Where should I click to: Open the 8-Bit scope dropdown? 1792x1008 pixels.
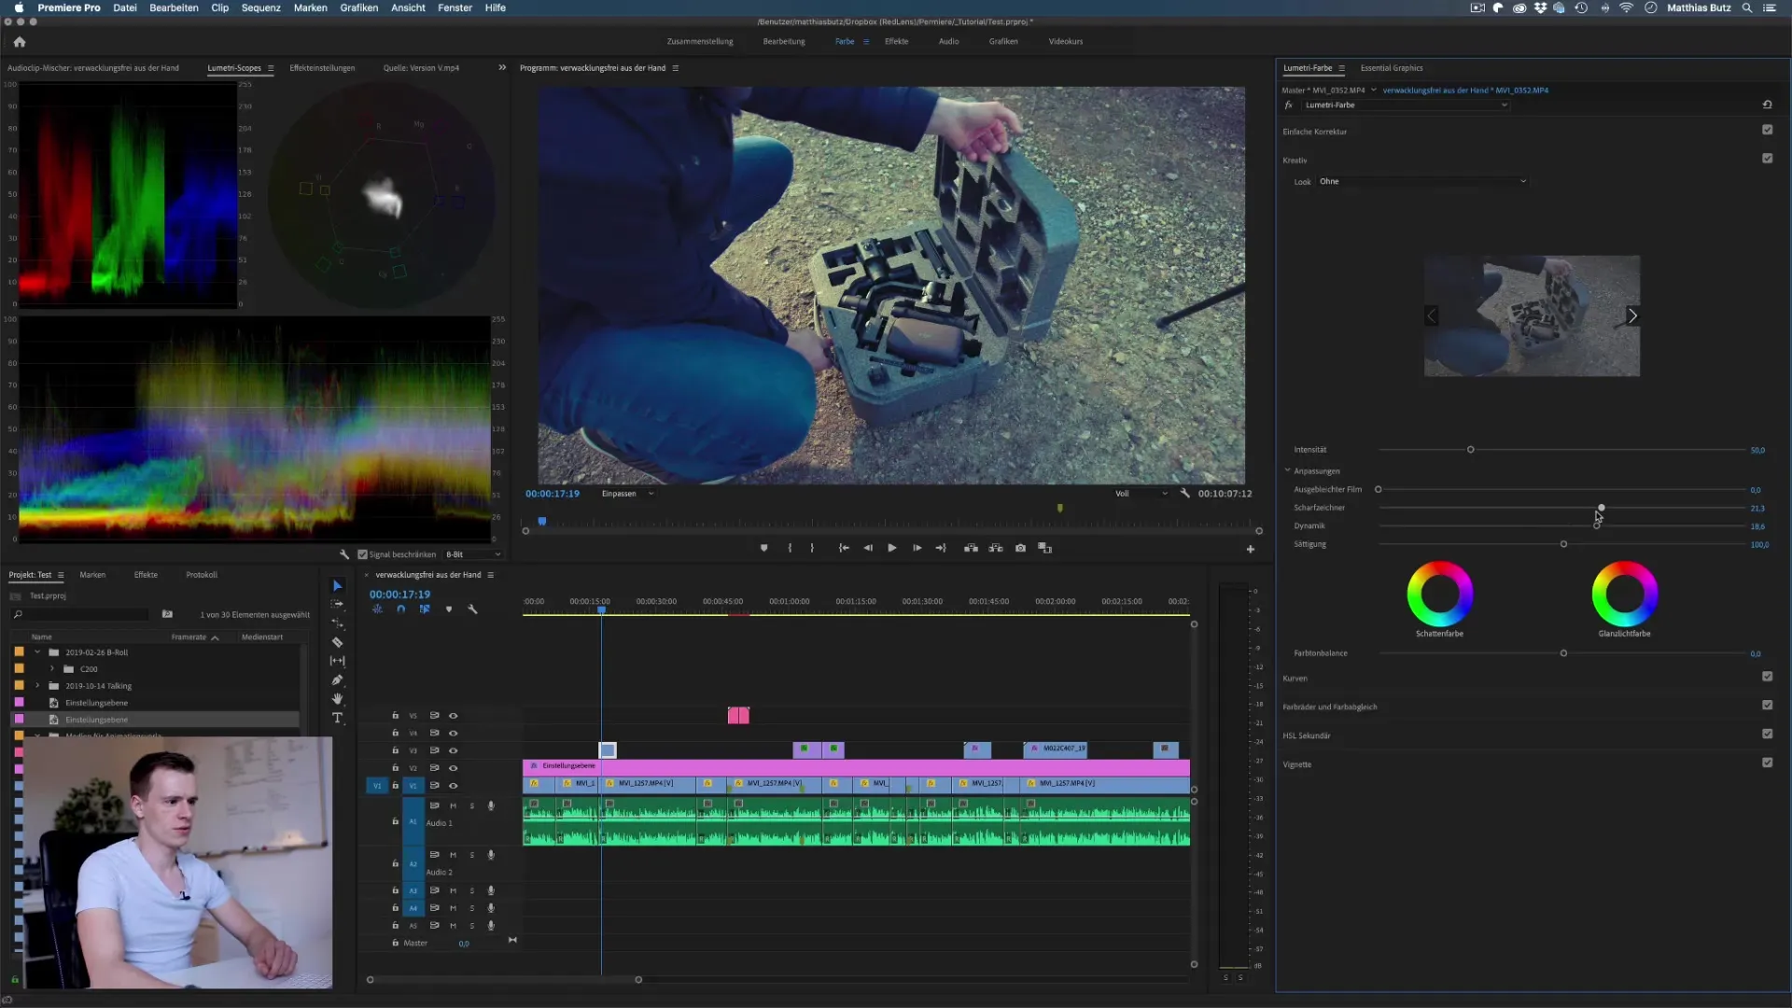tap(472, 554)
